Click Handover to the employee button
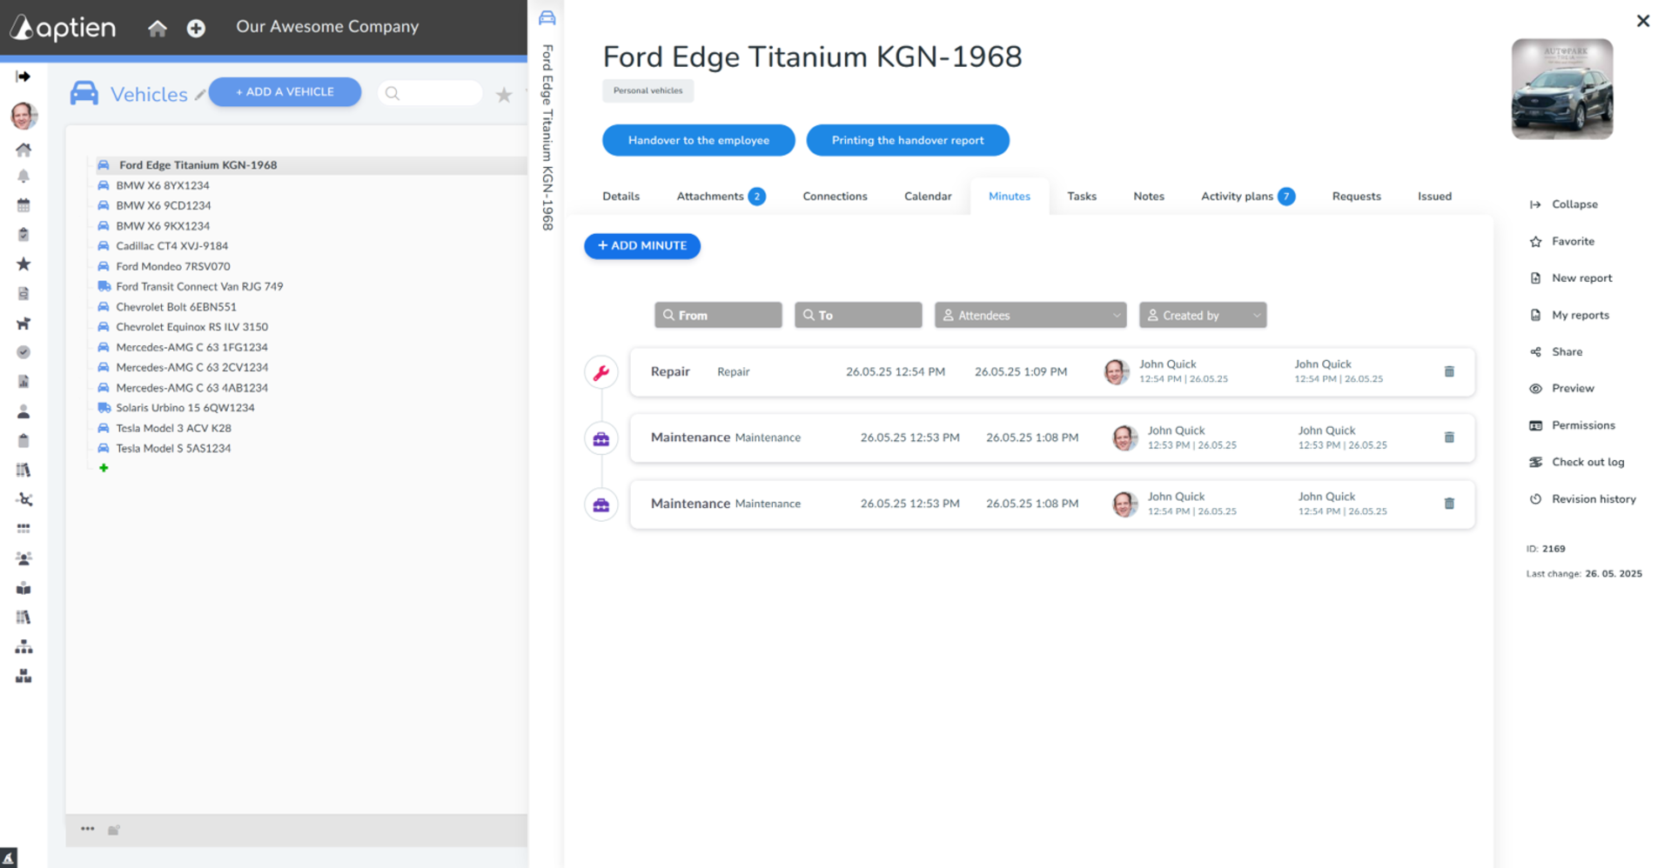Viewport: 1671px width, 868px height. click(x=698, y=140)
